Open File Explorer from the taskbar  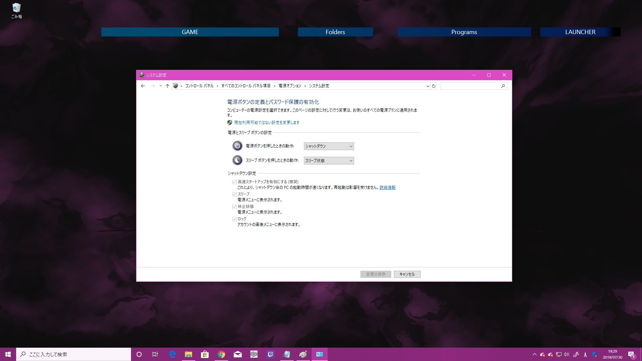tap(189, 354)
